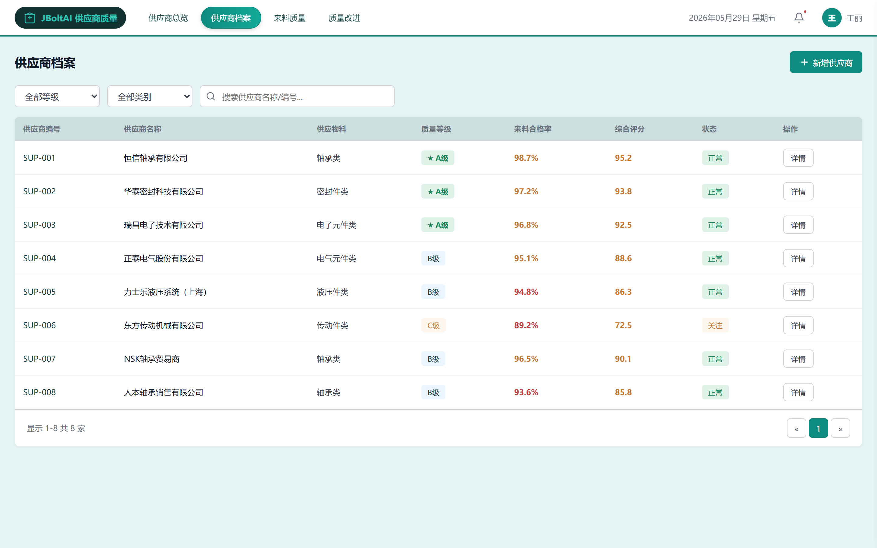Click supplier code SUP-003
Screen dimensions: 877x548
click(40, 225)
